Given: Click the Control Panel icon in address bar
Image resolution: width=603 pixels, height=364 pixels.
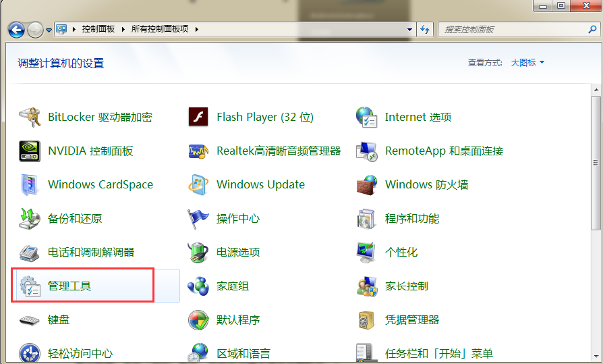Looking at the screenshot, I should point(61,29).
